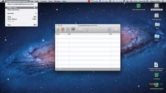Open Macintosh HD drive icon on desktop
The height and width of the screenshot is (93, 166).
tap(156, 6)
